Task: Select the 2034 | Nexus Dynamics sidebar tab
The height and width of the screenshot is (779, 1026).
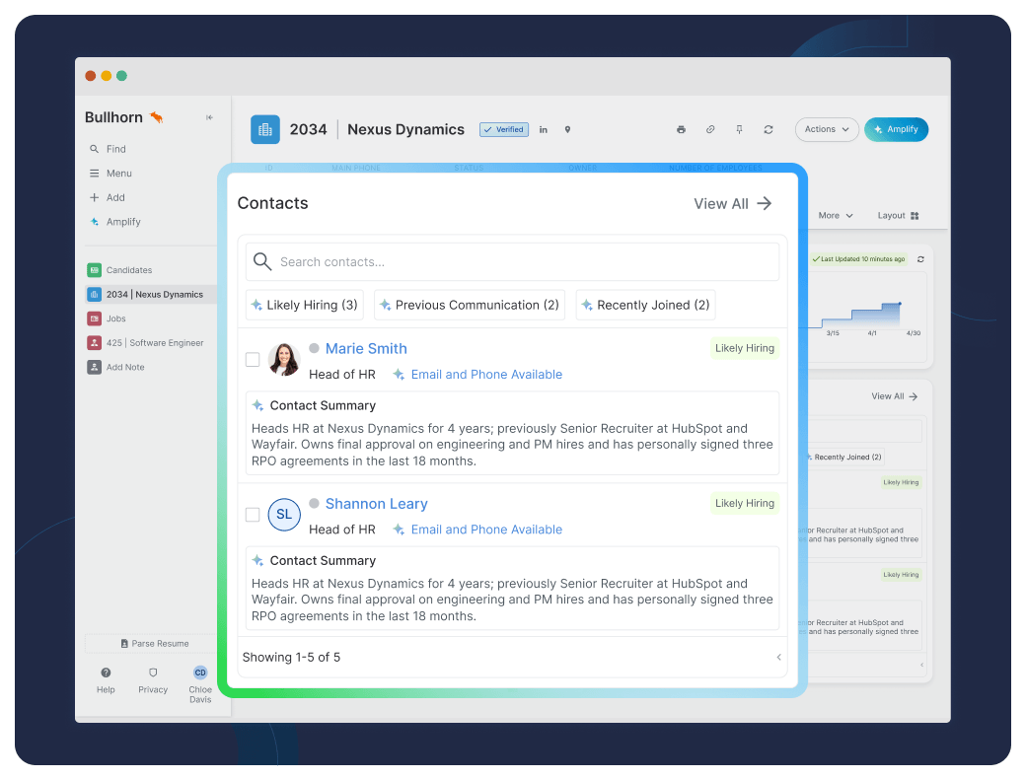Action: tap(151, 294)
